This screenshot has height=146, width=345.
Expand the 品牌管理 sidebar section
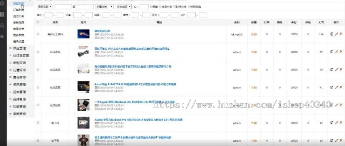[19, 99]
